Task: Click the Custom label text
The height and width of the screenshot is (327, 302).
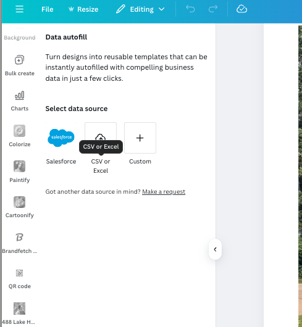Action: pyautogui.click(x=140, y=162)
